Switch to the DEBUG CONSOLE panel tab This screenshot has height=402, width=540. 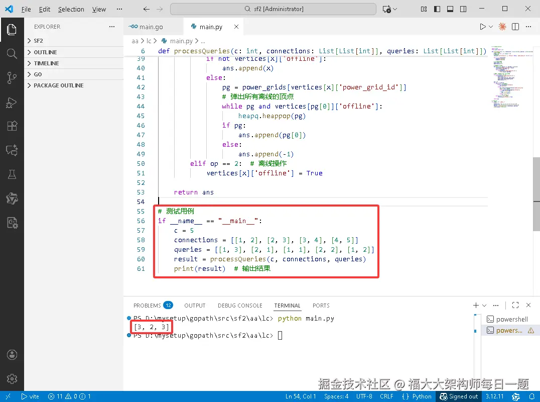[240, 306]
